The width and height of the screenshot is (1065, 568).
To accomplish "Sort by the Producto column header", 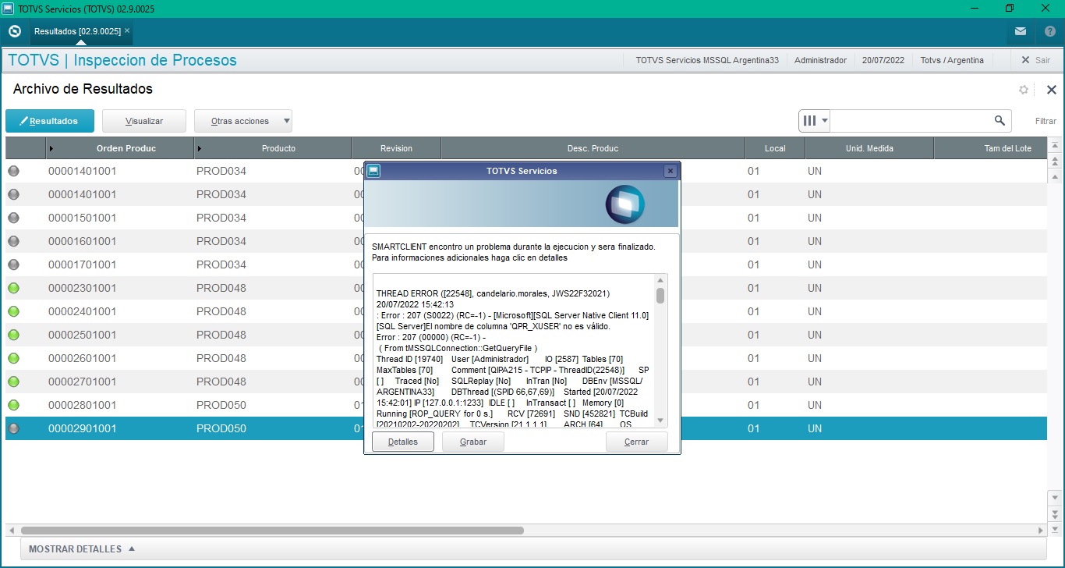I will click(x=271, y=148).
